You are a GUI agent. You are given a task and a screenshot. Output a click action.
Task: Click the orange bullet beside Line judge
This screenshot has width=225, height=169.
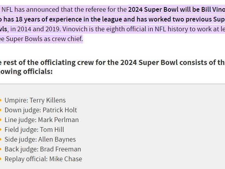pos(0,120)
